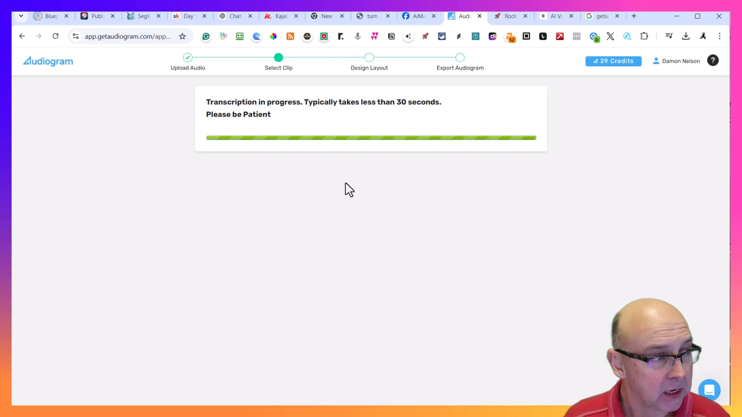Click the Design Layout step indicator
Image resolution: width=742 pixels, height=417 pixels.
click(370, 57)
